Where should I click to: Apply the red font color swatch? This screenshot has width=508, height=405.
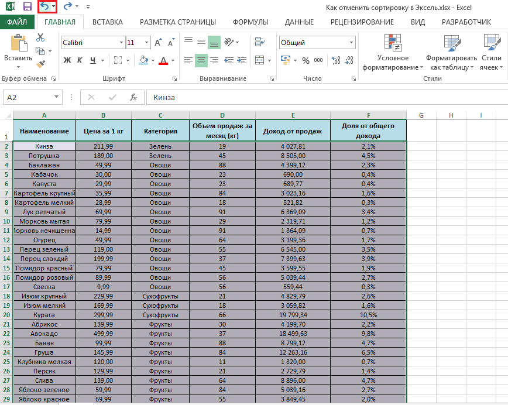click(x=163, y=60)
